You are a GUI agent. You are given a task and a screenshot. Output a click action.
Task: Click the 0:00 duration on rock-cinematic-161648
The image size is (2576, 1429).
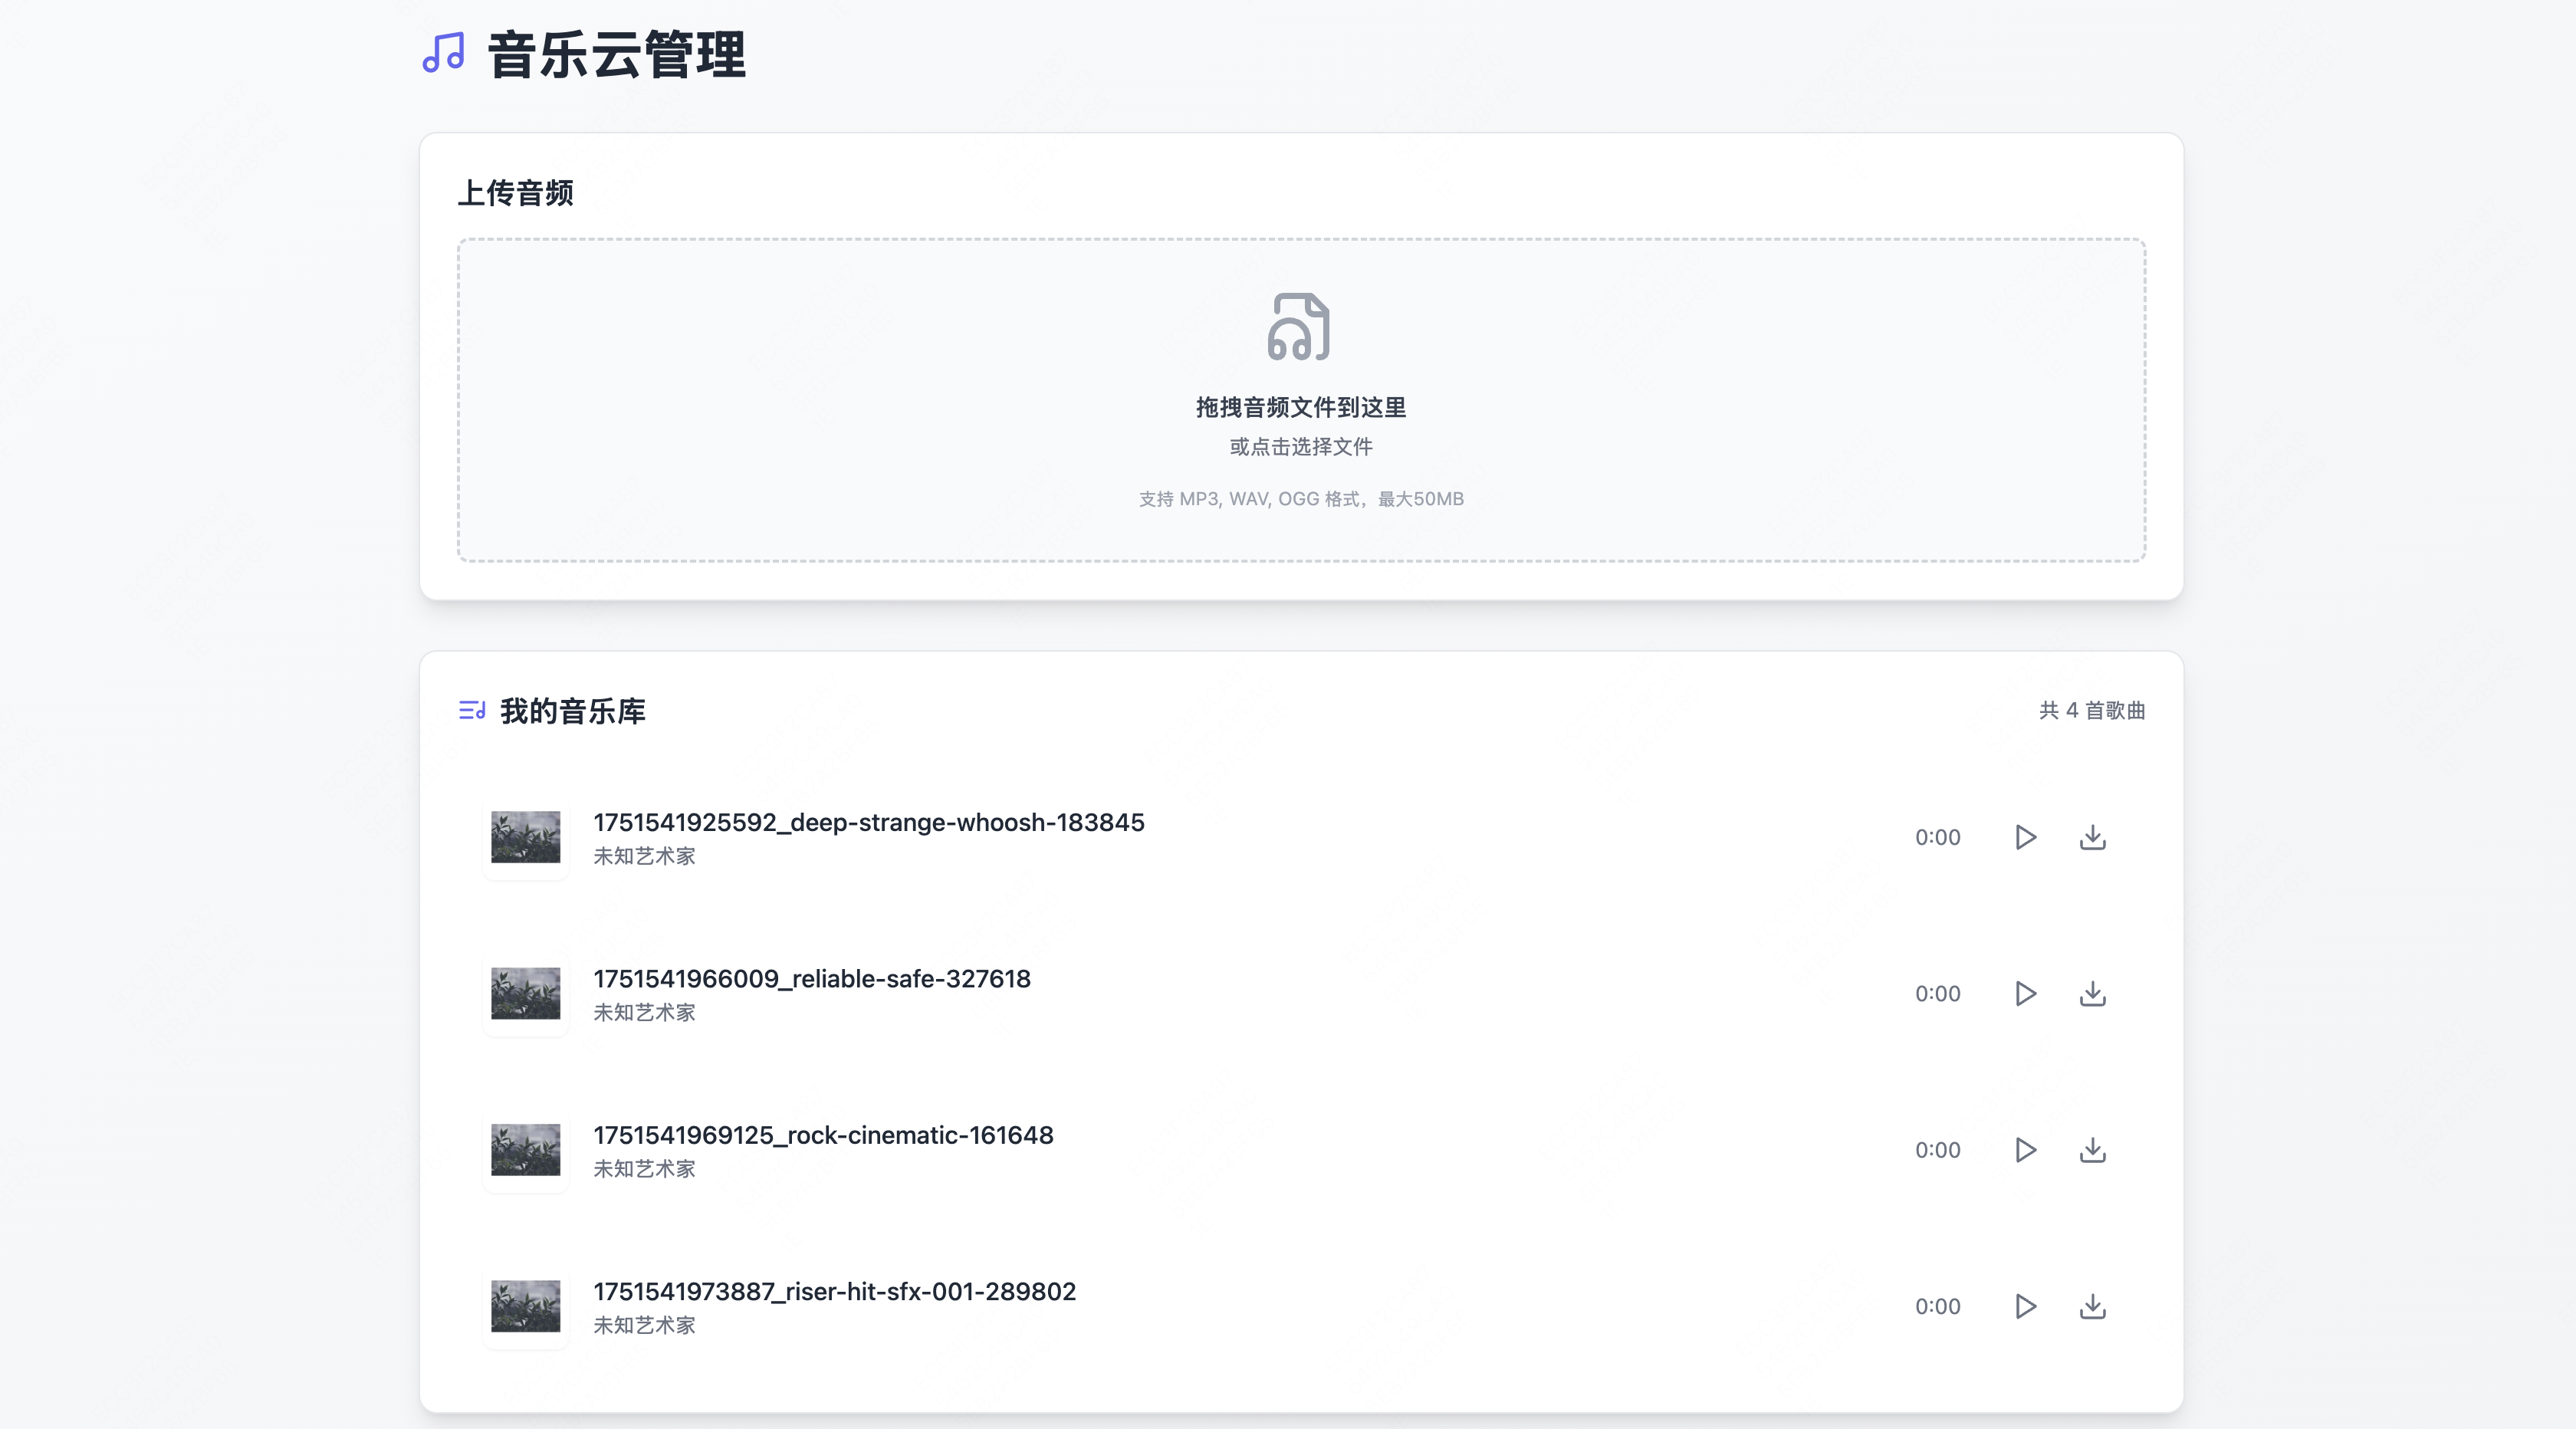coord(1937,1150)
